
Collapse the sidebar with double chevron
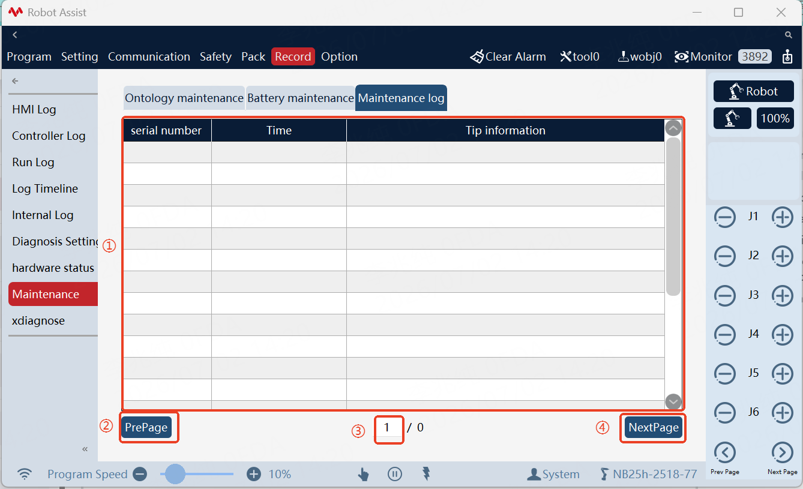click(x=85, y=449)
